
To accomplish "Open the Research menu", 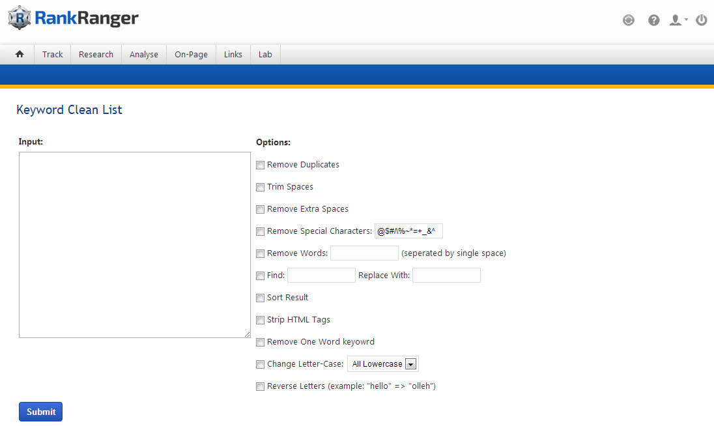I will point(96,55).
